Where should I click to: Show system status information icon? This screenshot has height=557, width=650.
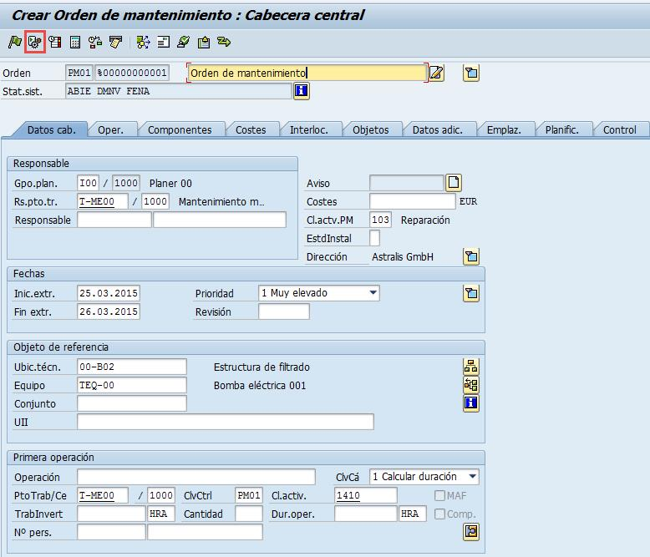(302, 91)
